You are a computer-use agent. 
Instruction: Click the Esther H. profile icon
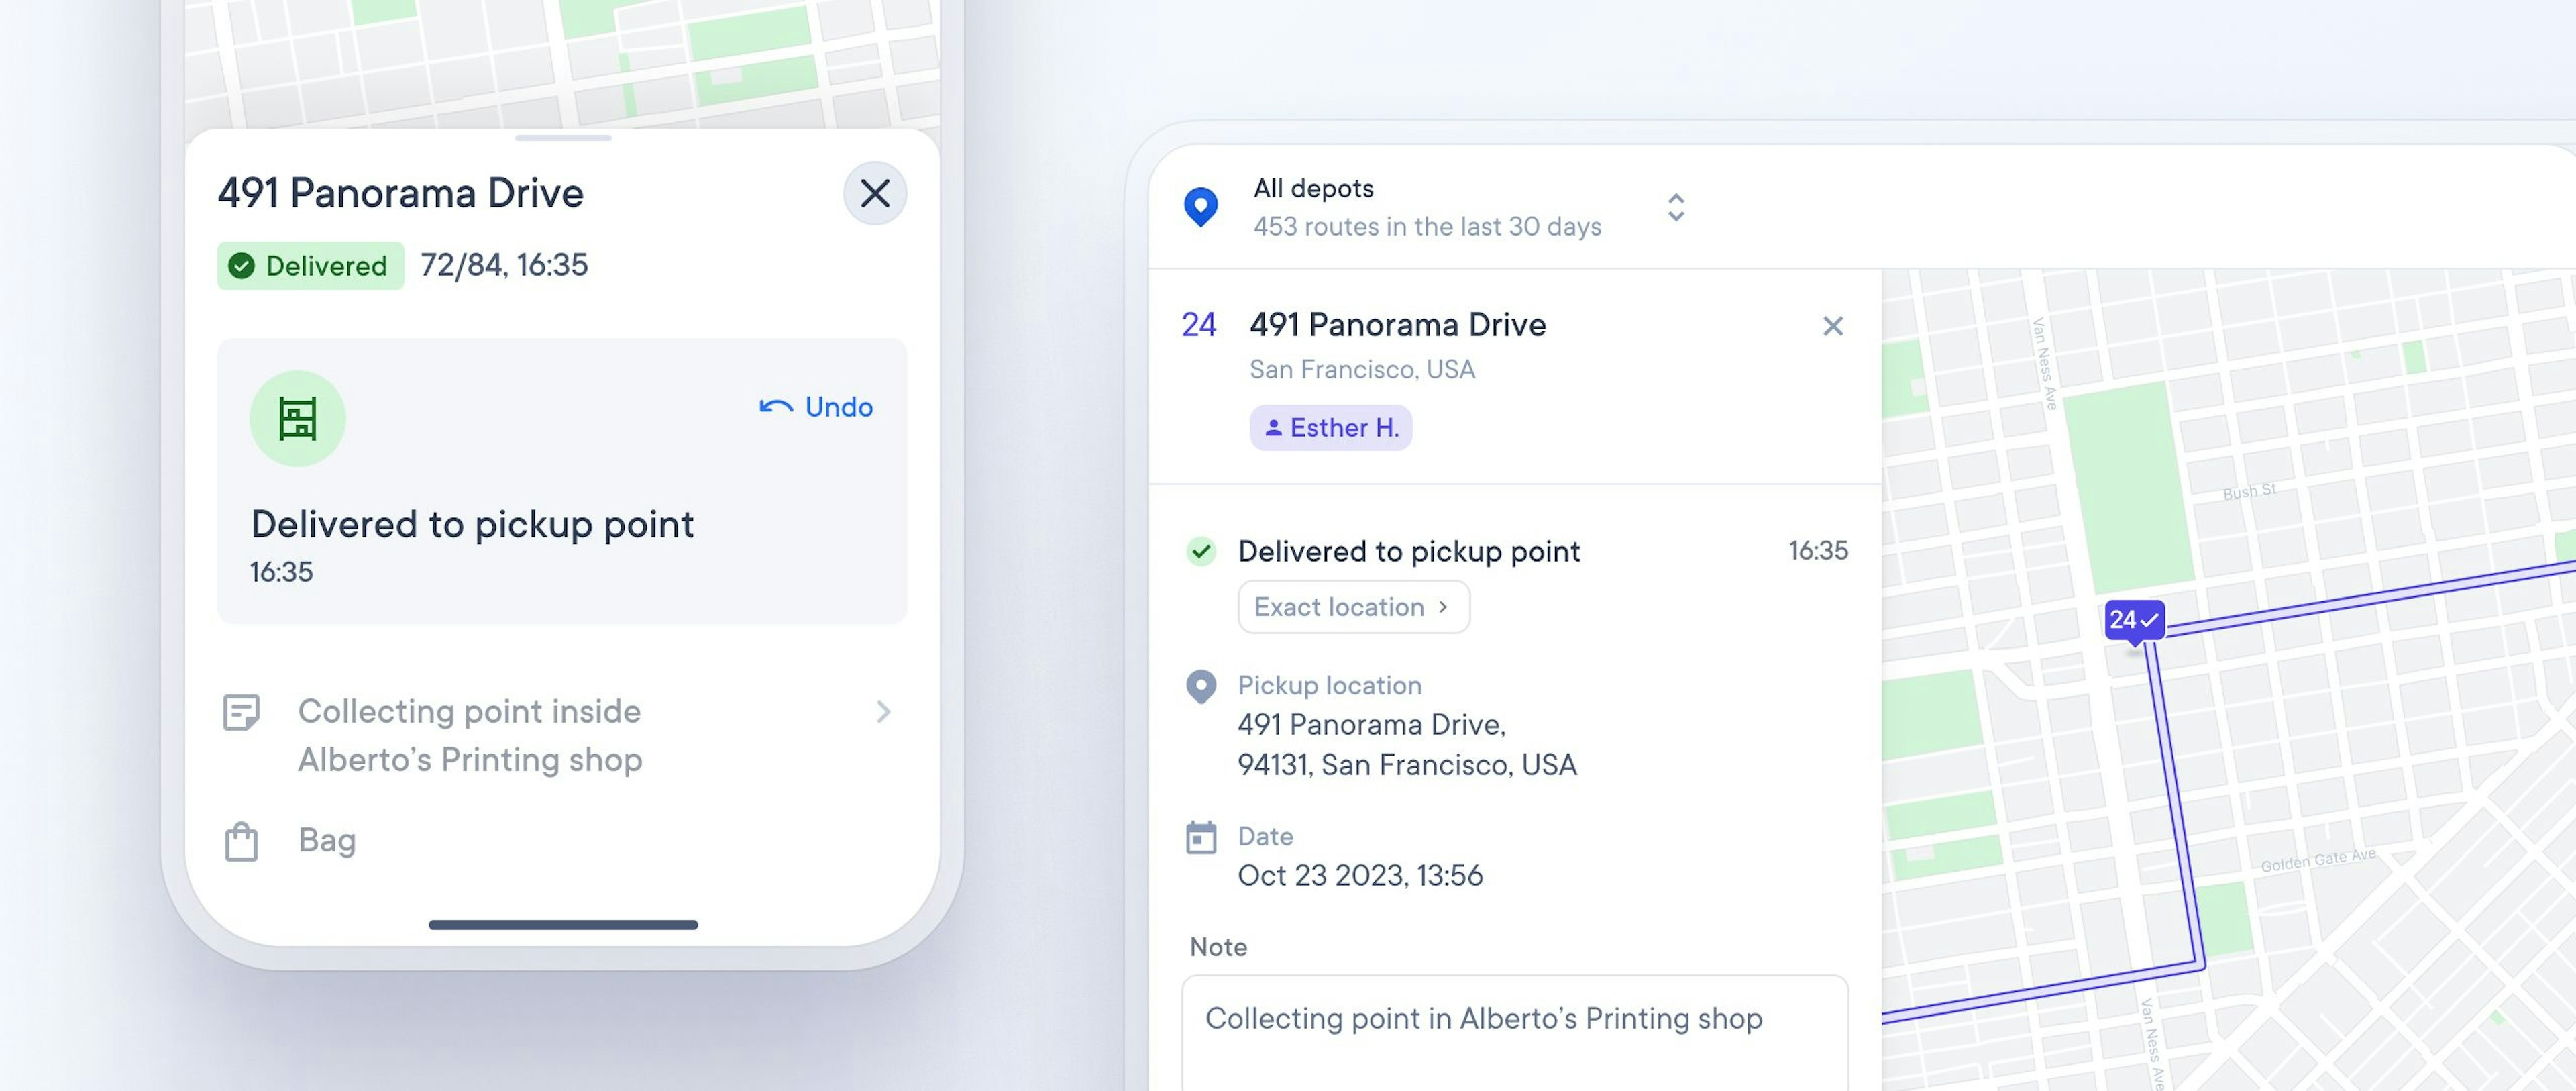point(1267,427)
